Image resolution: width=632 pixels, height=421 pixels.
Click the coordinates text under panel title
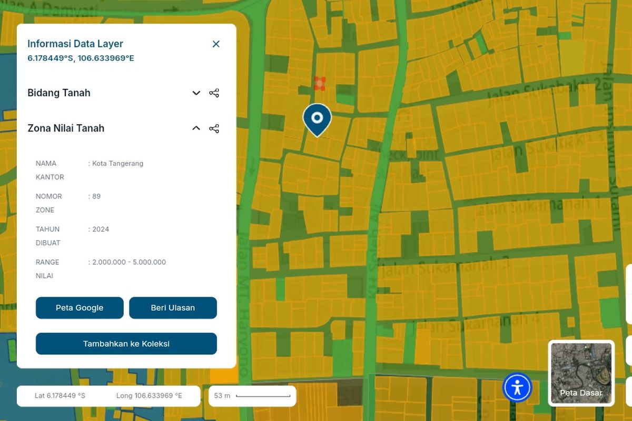coord(81,58)
